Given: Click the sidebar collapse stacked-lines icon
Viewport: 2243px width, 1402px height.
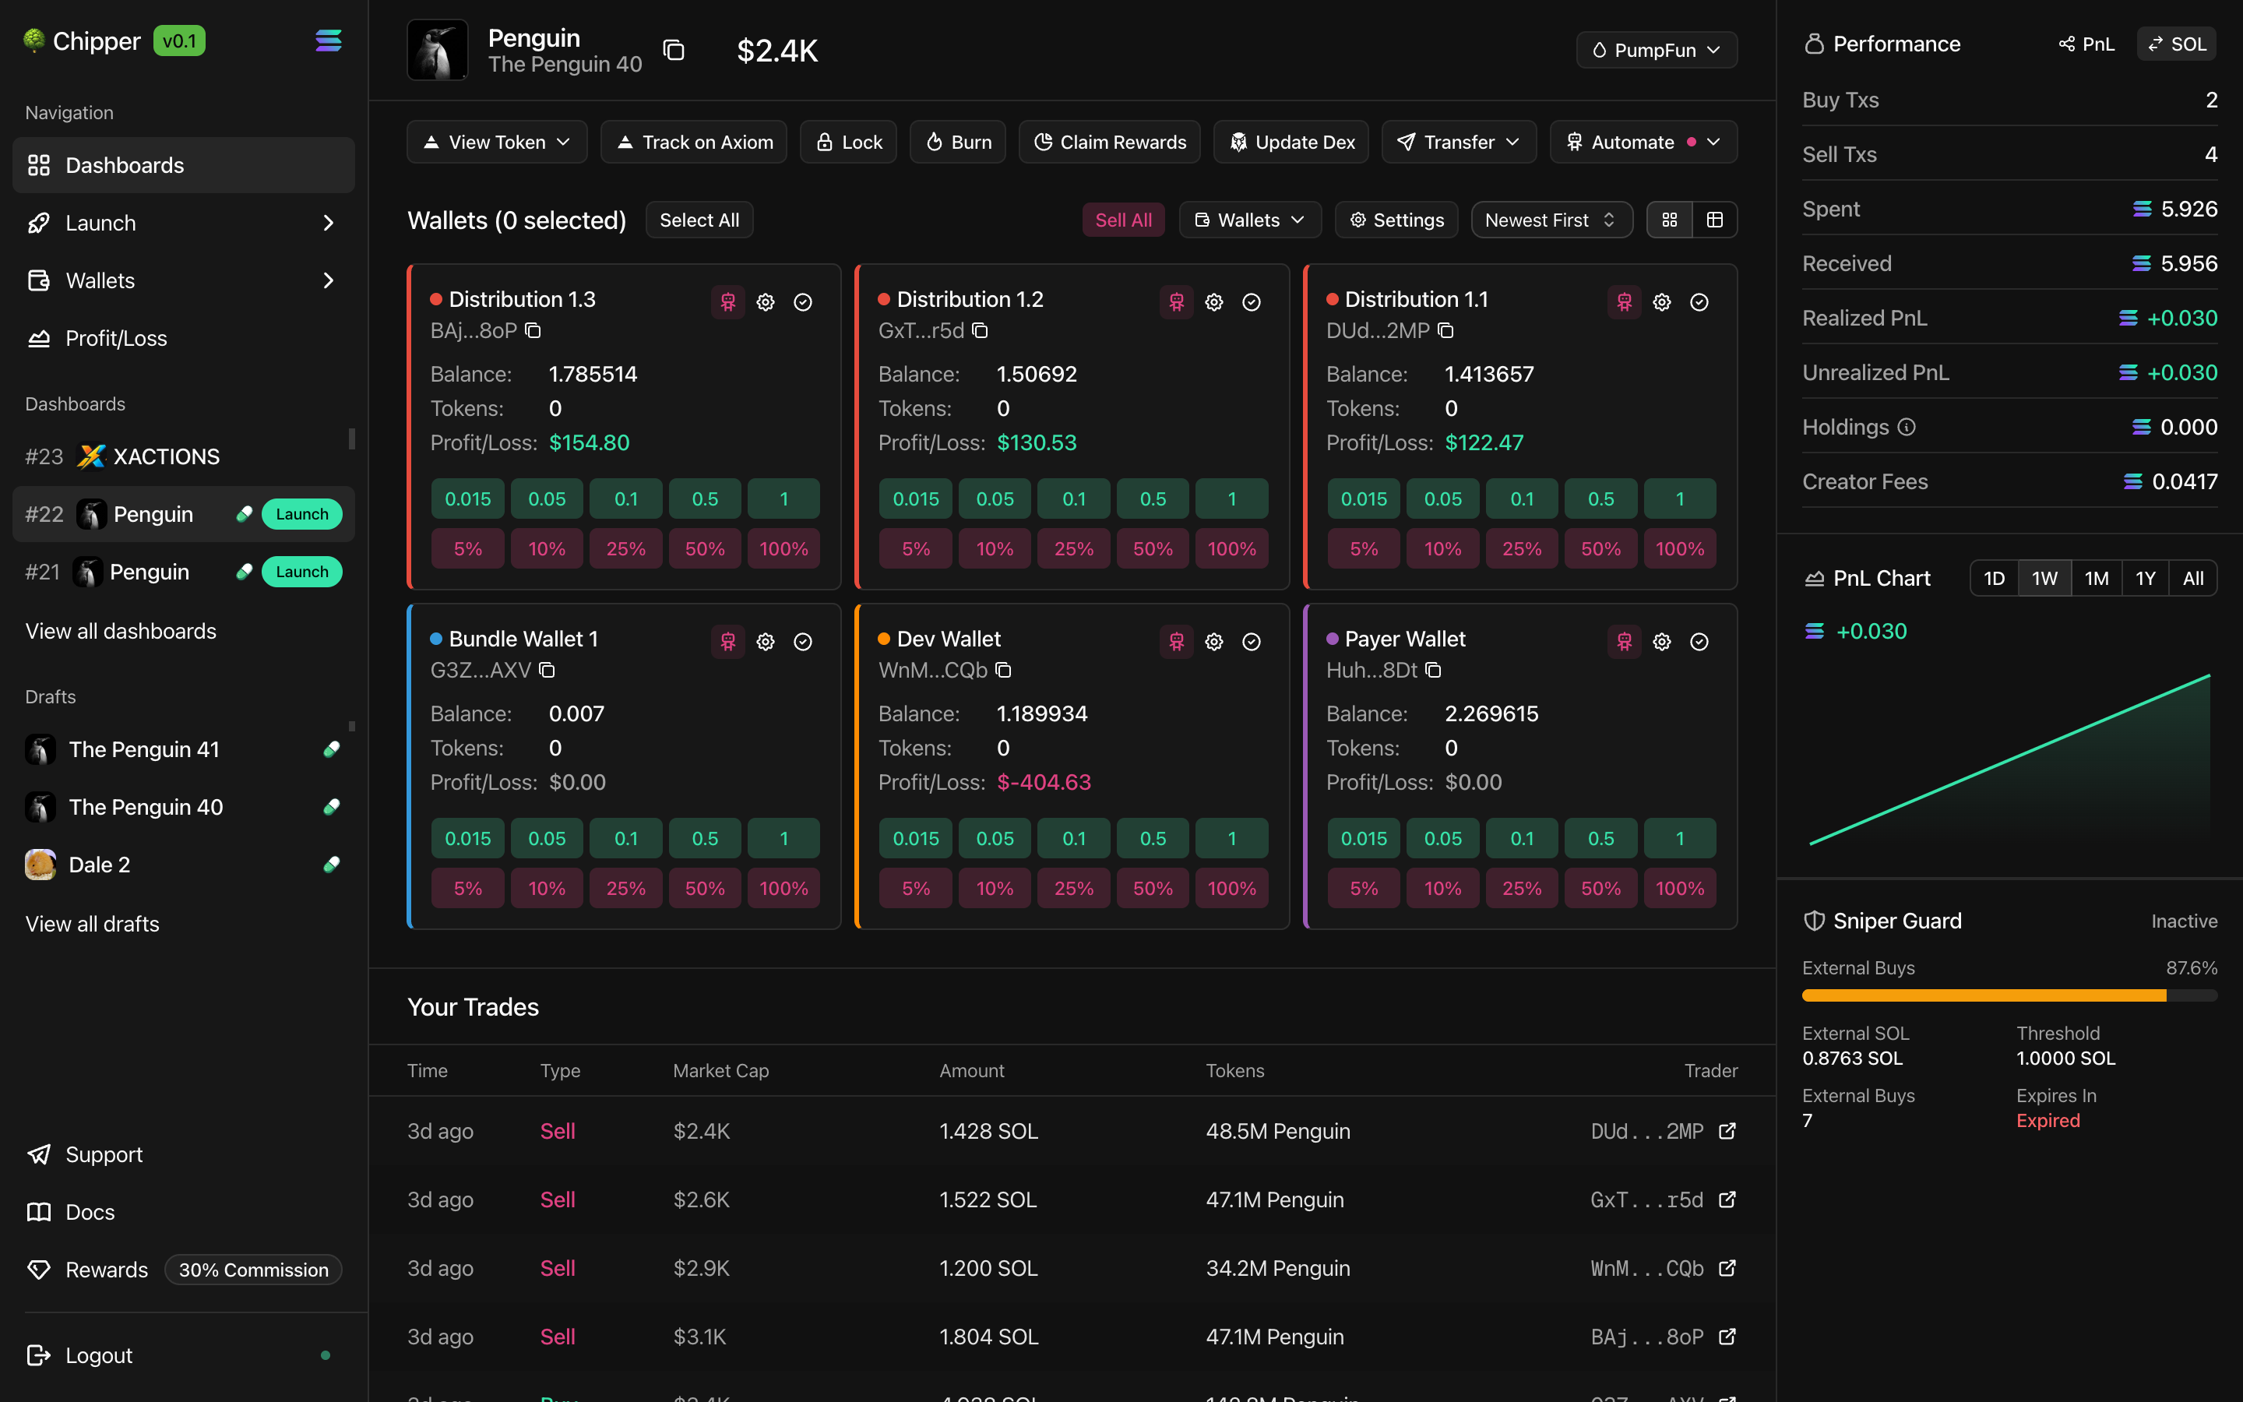Looking at the screenshot, I should [328, 41].
